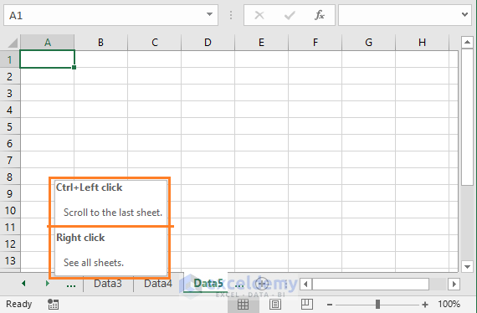Select column B header
477x313 pixels.
[x=100, y=43]
